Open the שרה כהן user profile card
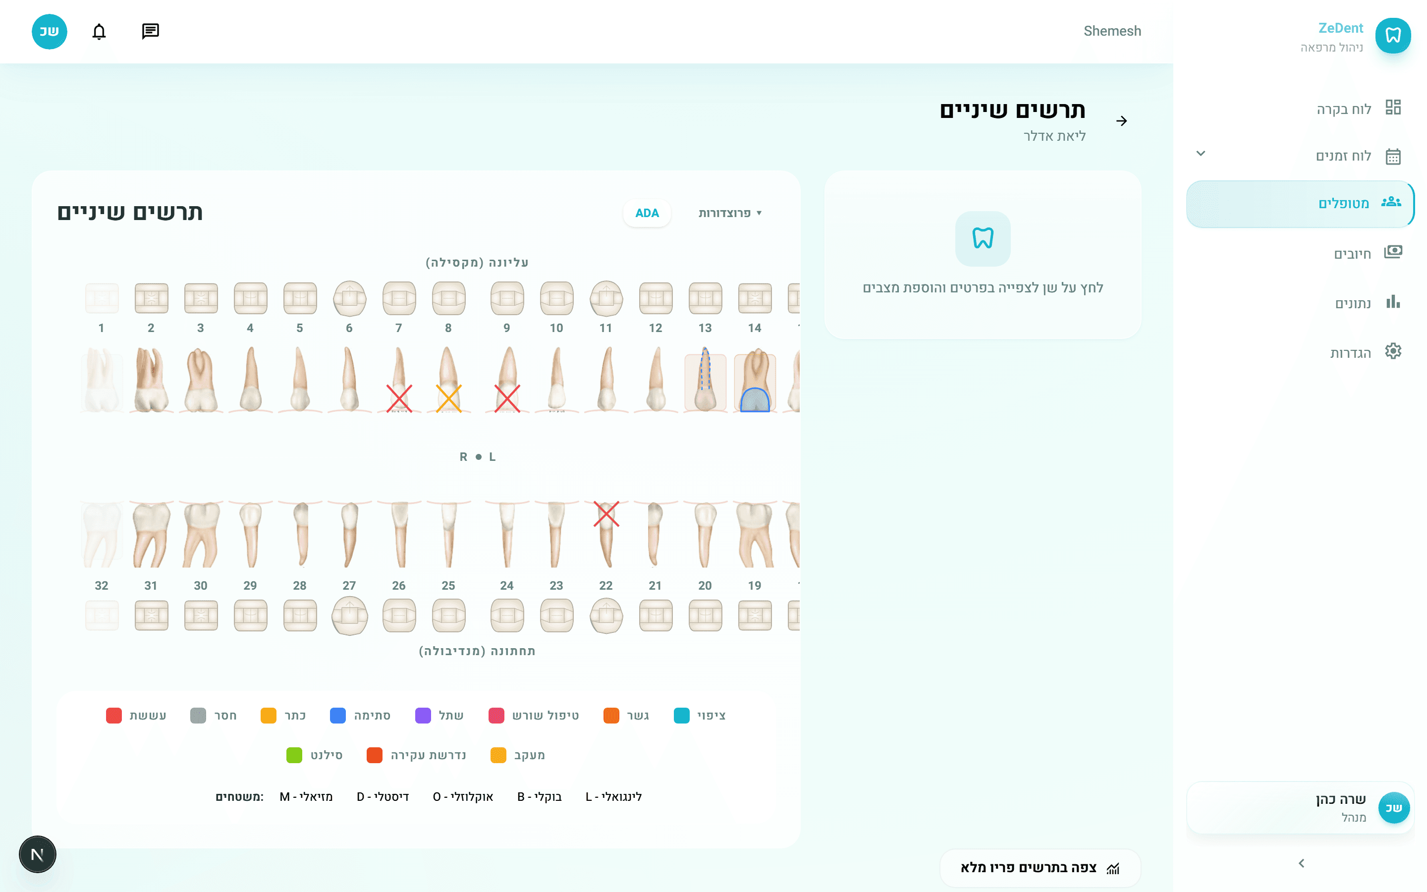 point(1300,808)
